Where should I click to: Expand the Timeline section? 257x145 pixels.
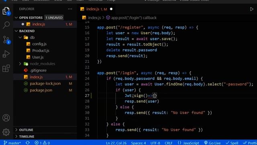click(x=16, y=136)
